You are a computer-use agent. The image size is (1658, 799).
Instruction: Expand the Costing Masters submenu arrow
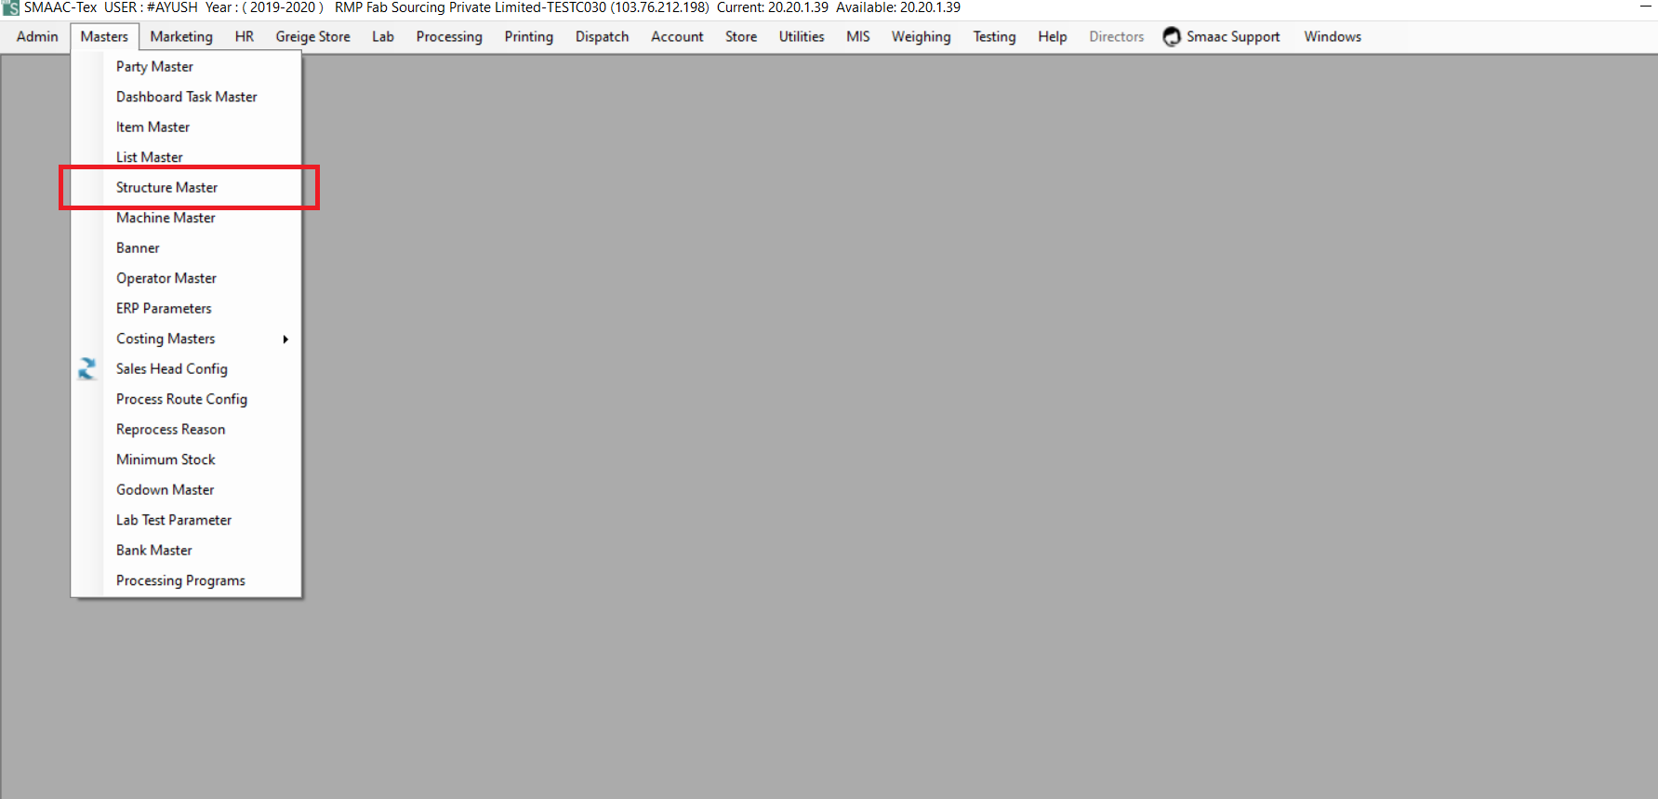point(285,340)
